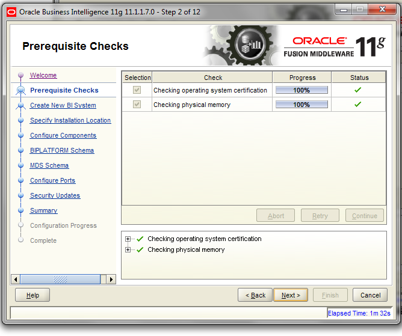Click the Check column header
The width and height of the screenshot is (402, 336).
(x=212, y=78)
